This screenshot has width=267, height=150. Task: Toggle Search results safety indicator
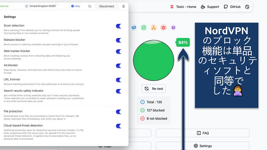click(x=119, y=91)
